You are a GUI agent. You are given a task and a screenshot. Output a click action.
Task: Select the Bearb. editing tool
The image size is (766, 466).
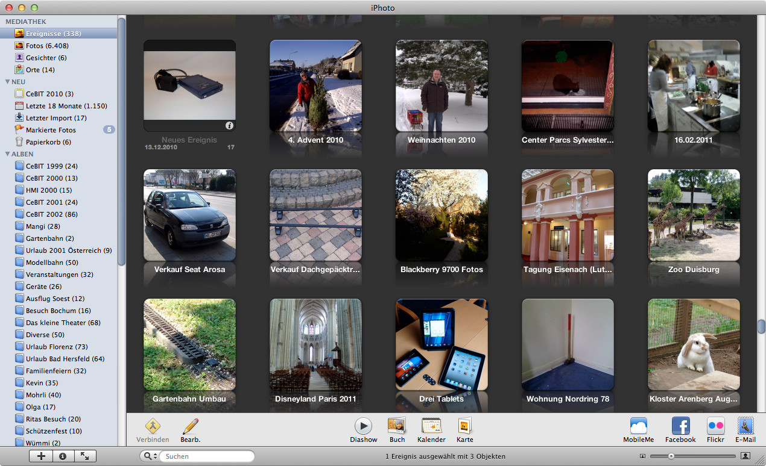tap(191, 429)
